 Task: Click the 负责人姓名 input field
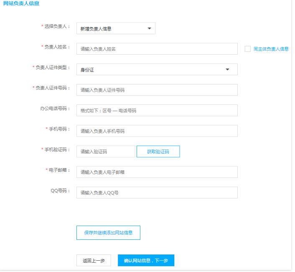click(x=157, y=49)
